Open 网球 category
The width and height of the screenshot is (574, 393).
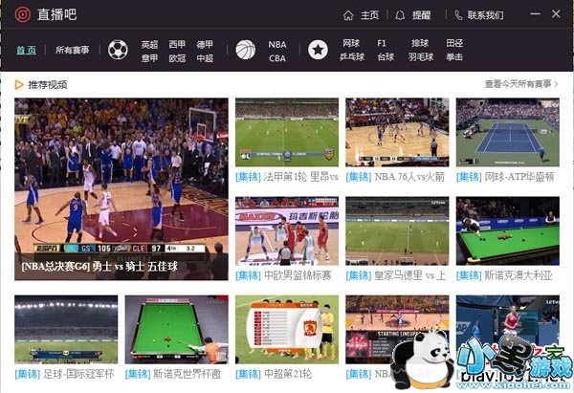[x=351, y=43]
